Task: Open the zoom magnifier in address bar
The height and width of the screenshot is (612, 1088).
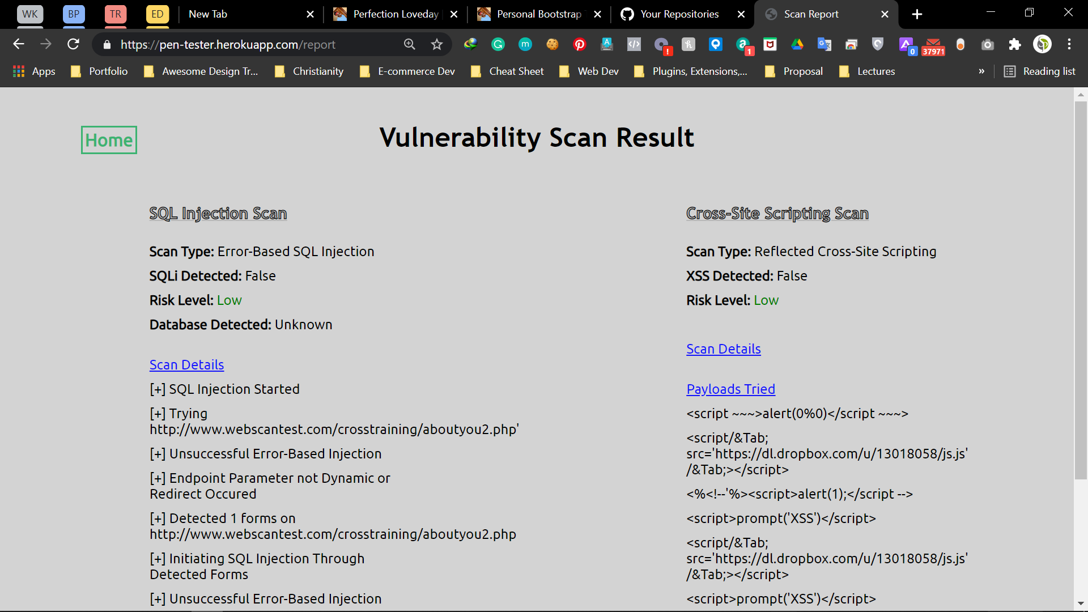Action: pos(409,44)
